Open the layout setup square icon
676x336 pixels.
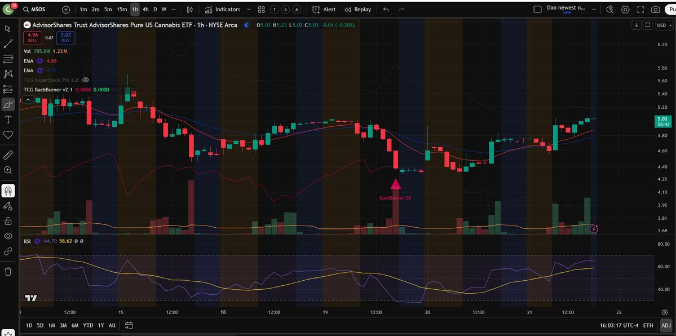click(x=537, y=10)
